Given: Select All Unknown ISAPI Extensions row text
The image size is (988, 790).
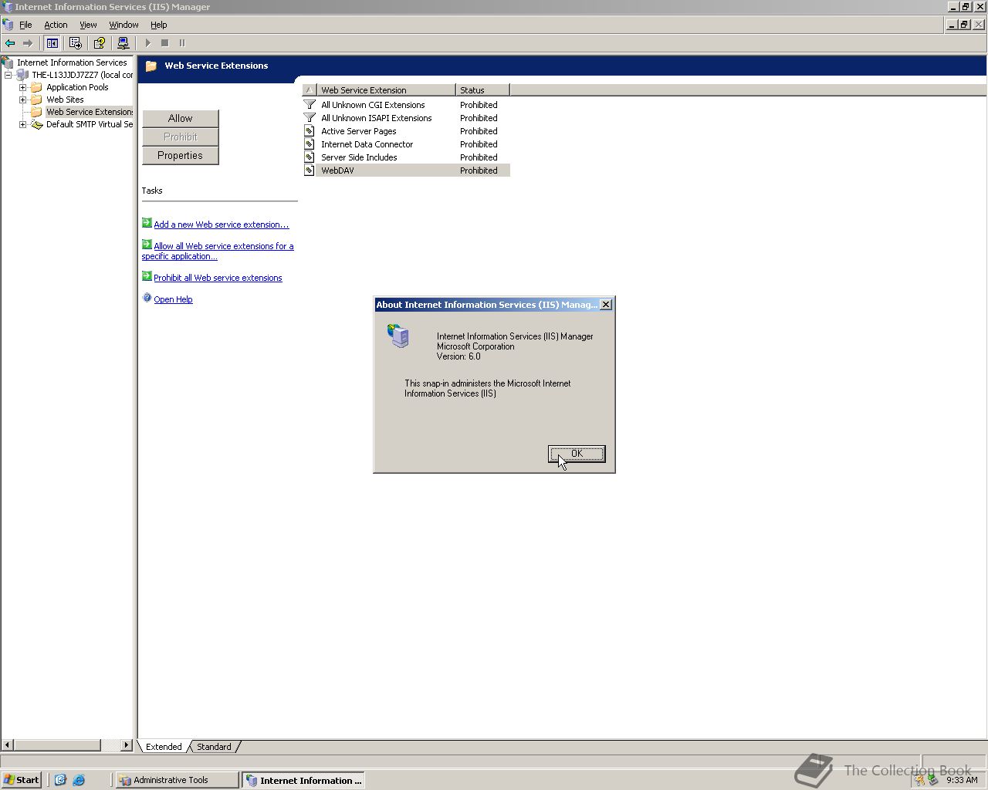Looking at the screenshot, I should (377, 118).
